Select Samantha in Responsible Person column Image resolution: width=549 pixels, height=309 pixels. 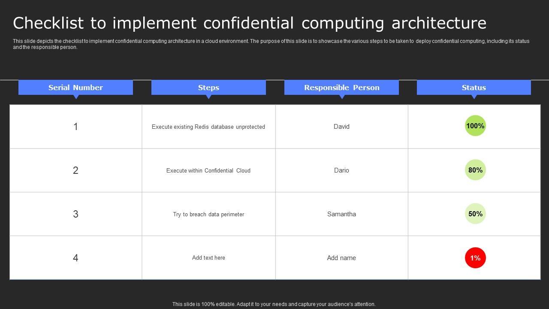[341, 214]
